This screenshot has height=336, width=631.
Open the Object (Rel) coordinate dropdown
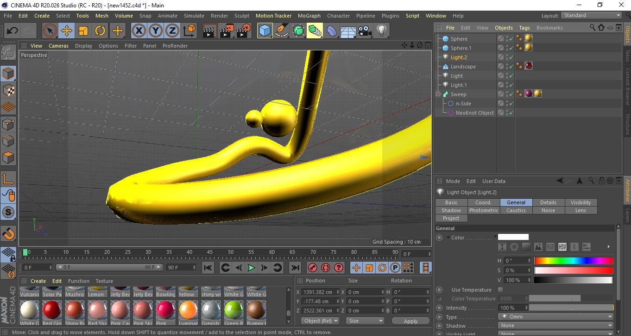[x=320, y=321]
